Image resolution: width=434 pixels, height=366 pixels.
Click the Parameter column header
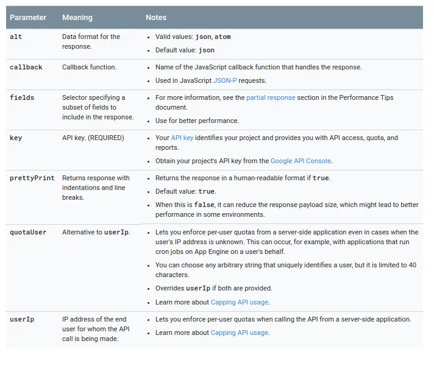click(x=28, y=18)
